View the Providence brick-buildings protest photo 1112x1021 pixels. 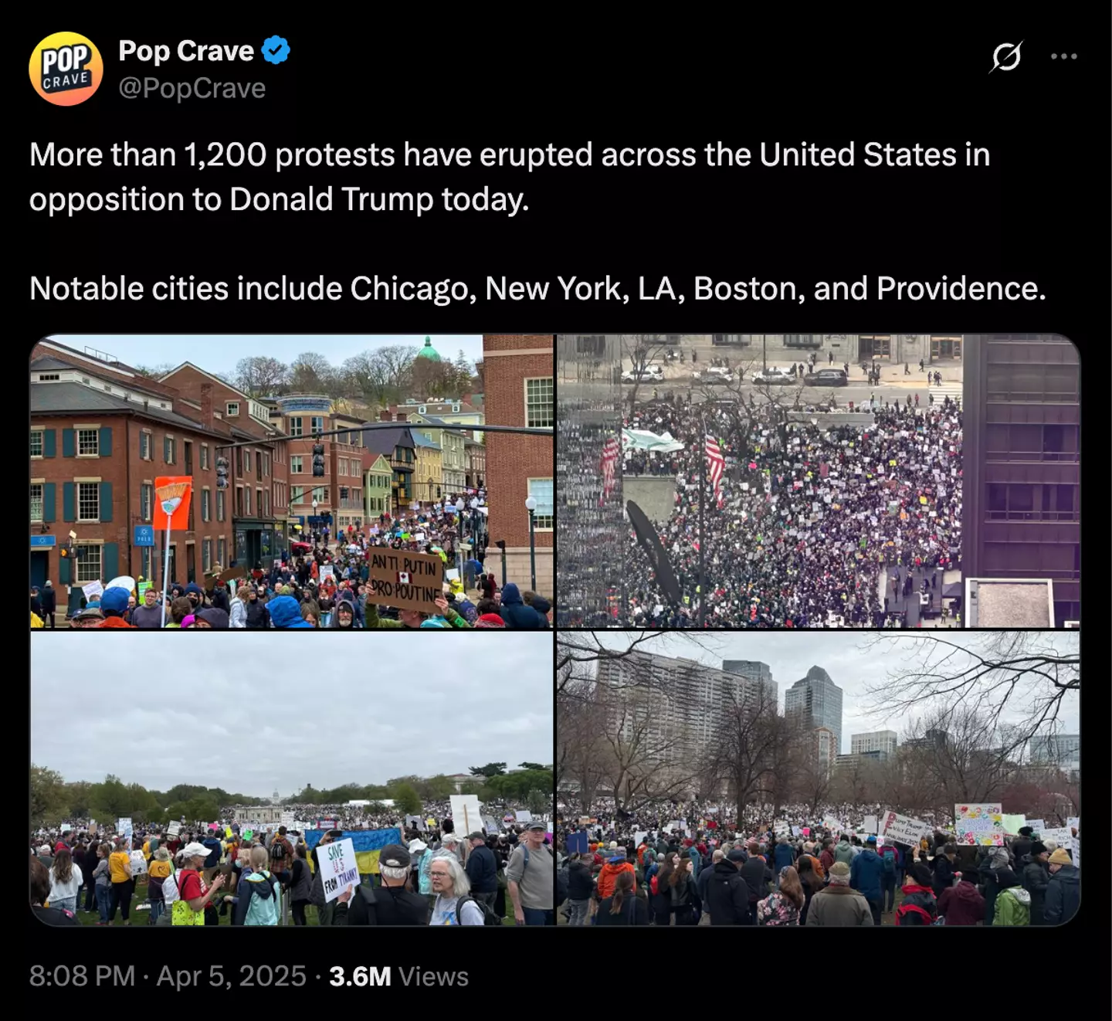pos(292,480)
